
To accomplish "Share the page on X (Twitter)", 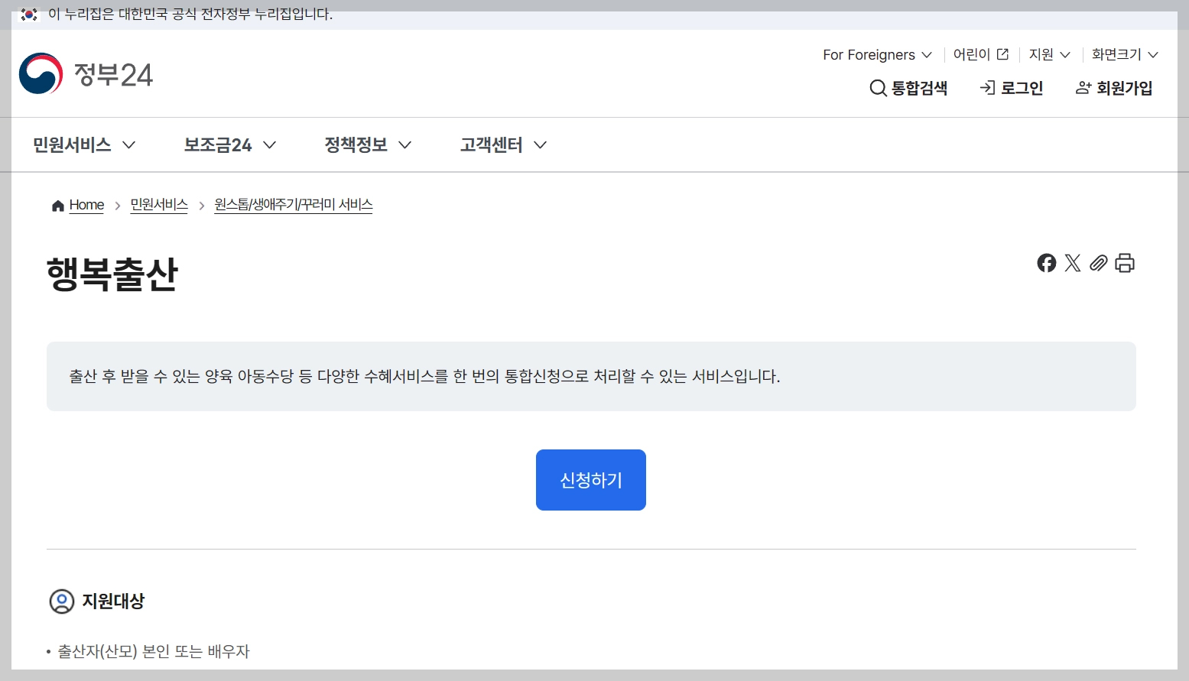I will point(1073,263).
